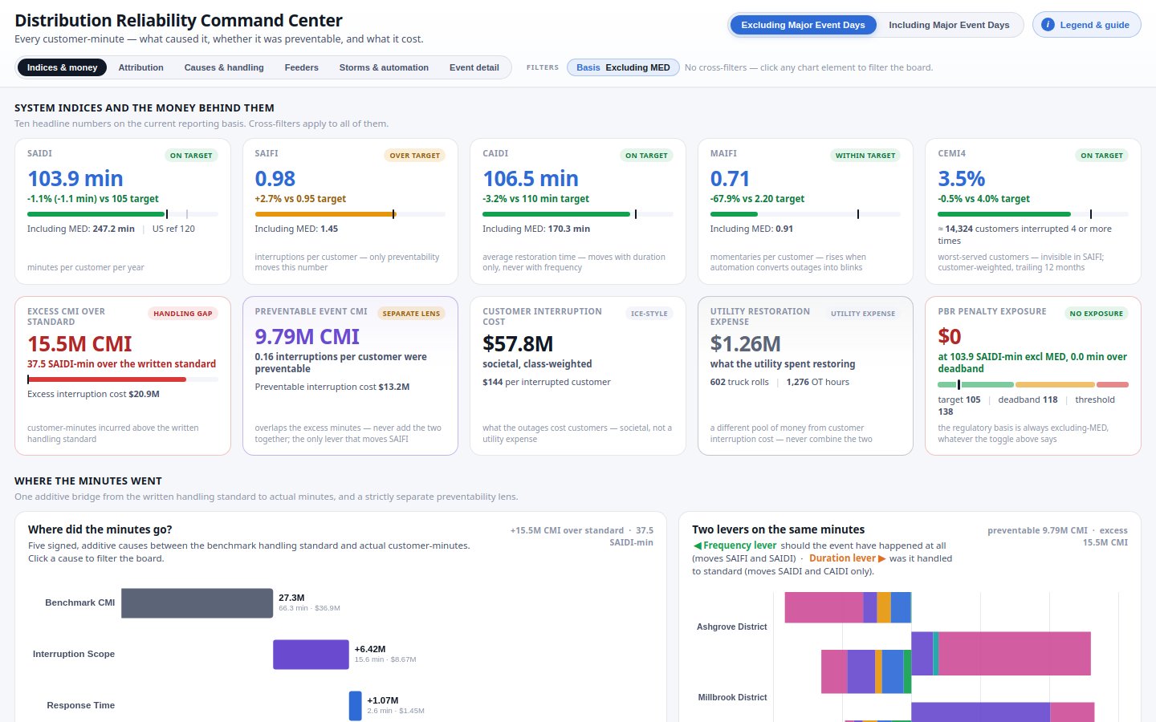Click the Basis Excluding MED filter chip
Image resolution: width=1156 pixels, height=722 pixels.
623,67
